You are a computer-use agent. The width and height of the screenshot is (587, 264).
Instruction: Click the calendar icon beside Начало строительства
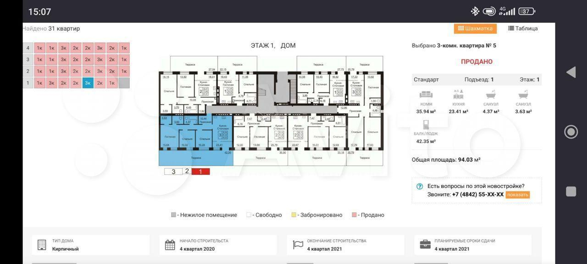[170, 245]
